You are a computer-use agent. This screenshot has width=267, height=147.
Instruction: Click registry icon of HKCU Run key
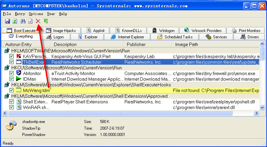click(x=7, y=68)
